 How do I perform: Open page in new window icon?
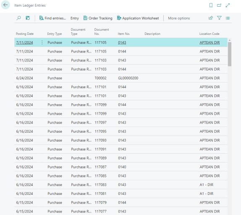tap(219, 5)
